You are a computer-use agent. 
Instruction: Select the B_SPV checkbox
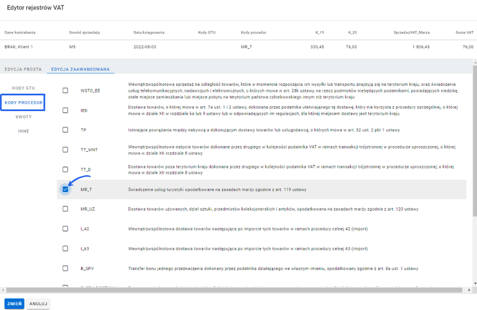click(66, 268)
